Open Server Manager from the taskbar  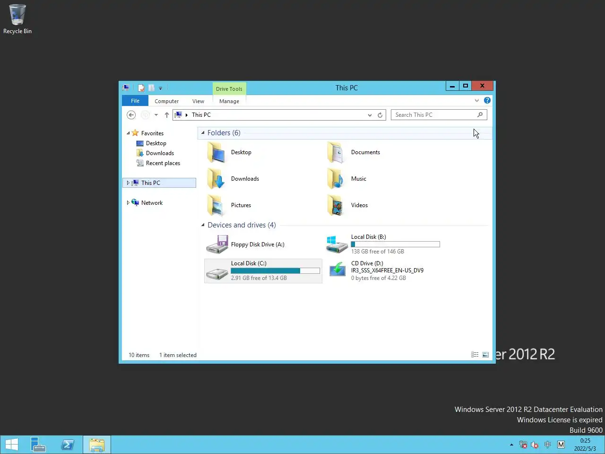click(38, 445)
